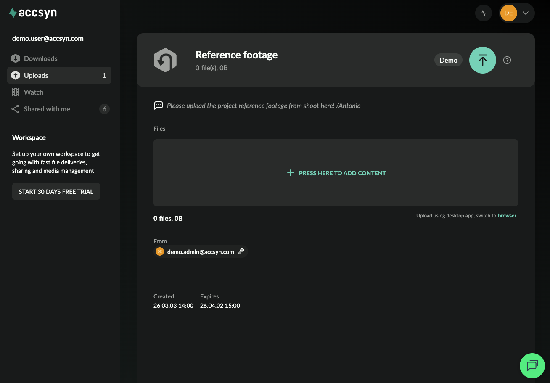Screen dimensions: 550x383
Task: Click the demo.admin@accsyn.com sender chip
Action: click(201, 251)
